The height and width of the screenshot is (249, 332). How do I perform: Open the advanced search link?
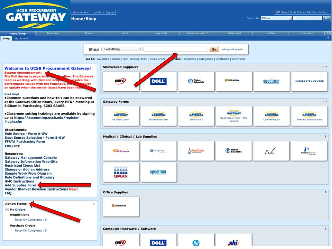click(x=232, y=49)
